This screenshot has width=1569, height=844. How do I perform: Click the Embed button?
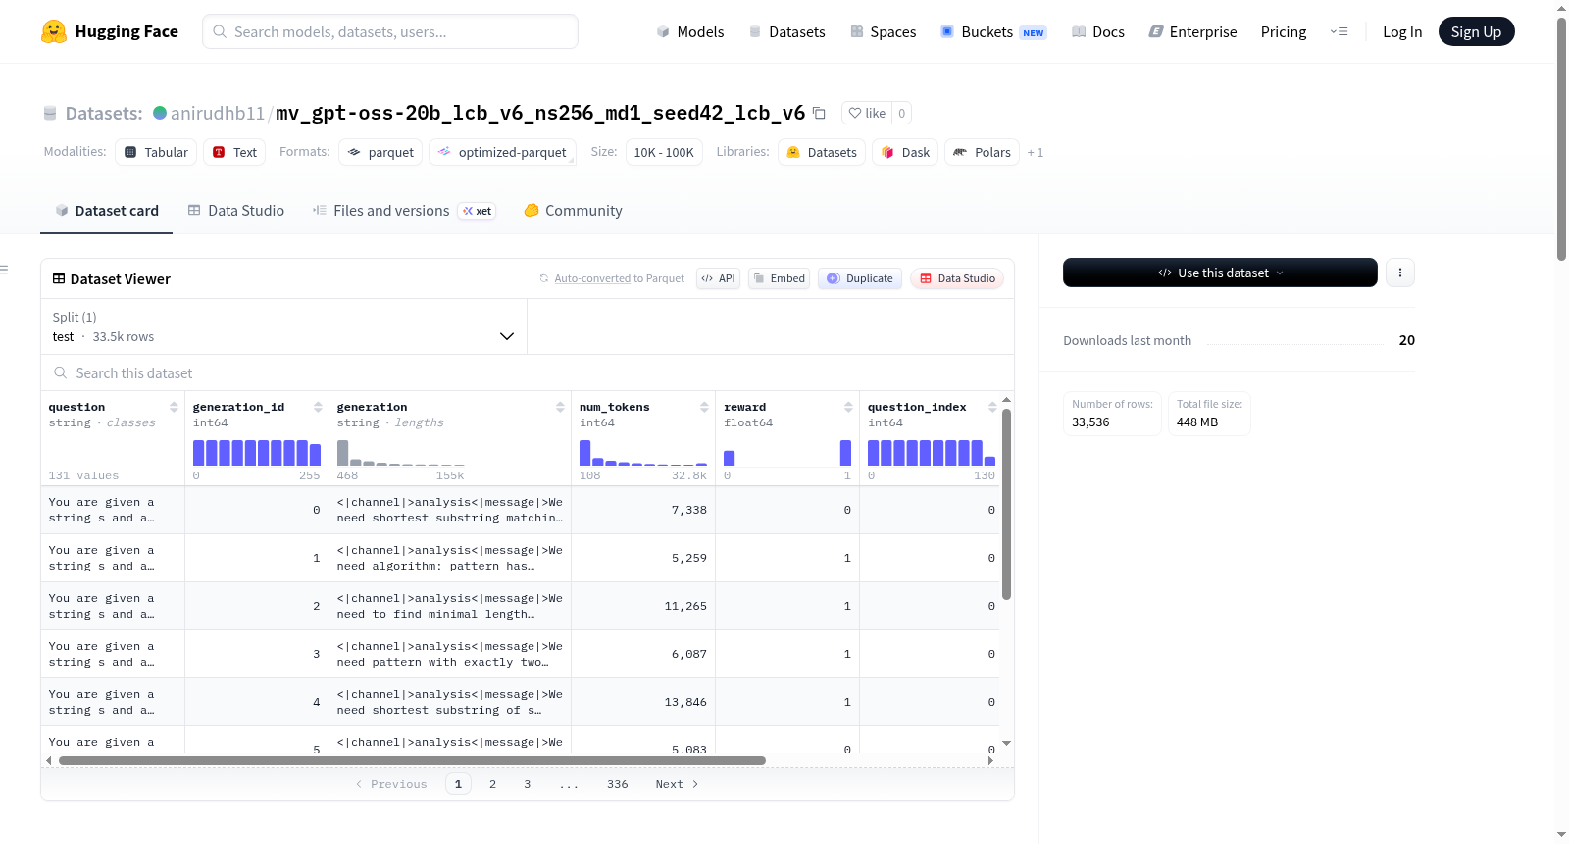coord(779,278)
